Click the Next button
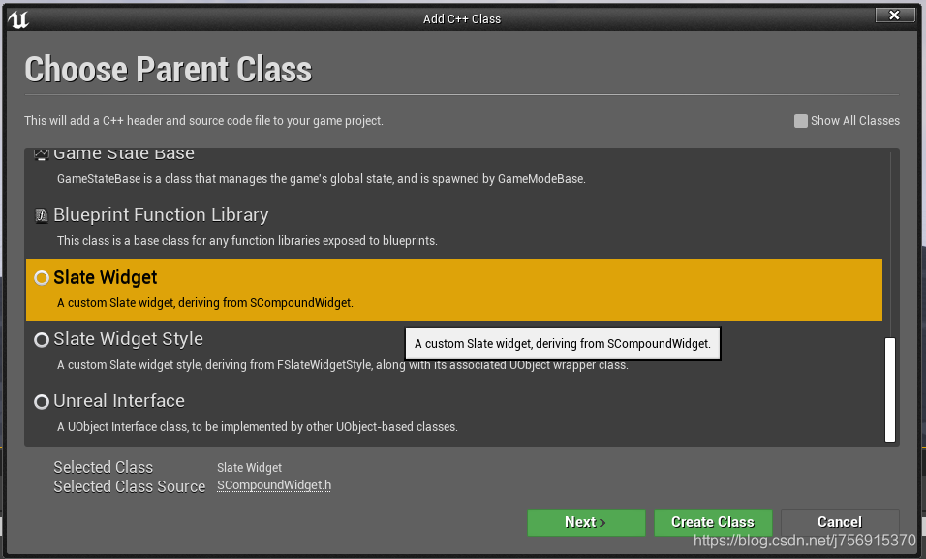Screen dimensions: 926x559 pos(586,522)
